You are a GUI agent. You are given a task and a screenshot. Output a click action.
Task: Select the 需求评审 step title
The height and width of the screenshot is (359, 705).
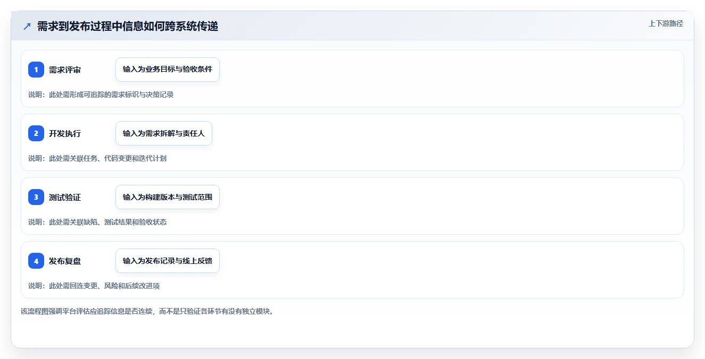(x=65, y=70)
